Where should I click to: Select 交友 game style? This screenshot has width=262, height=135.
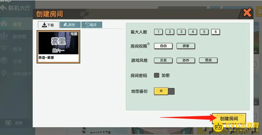pyautogui.click(x=163, y=60)
